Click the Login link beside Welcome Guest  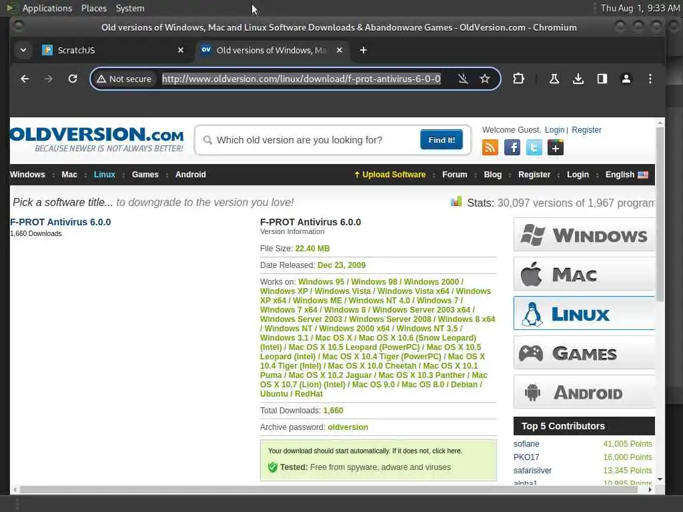pos(554,130)
